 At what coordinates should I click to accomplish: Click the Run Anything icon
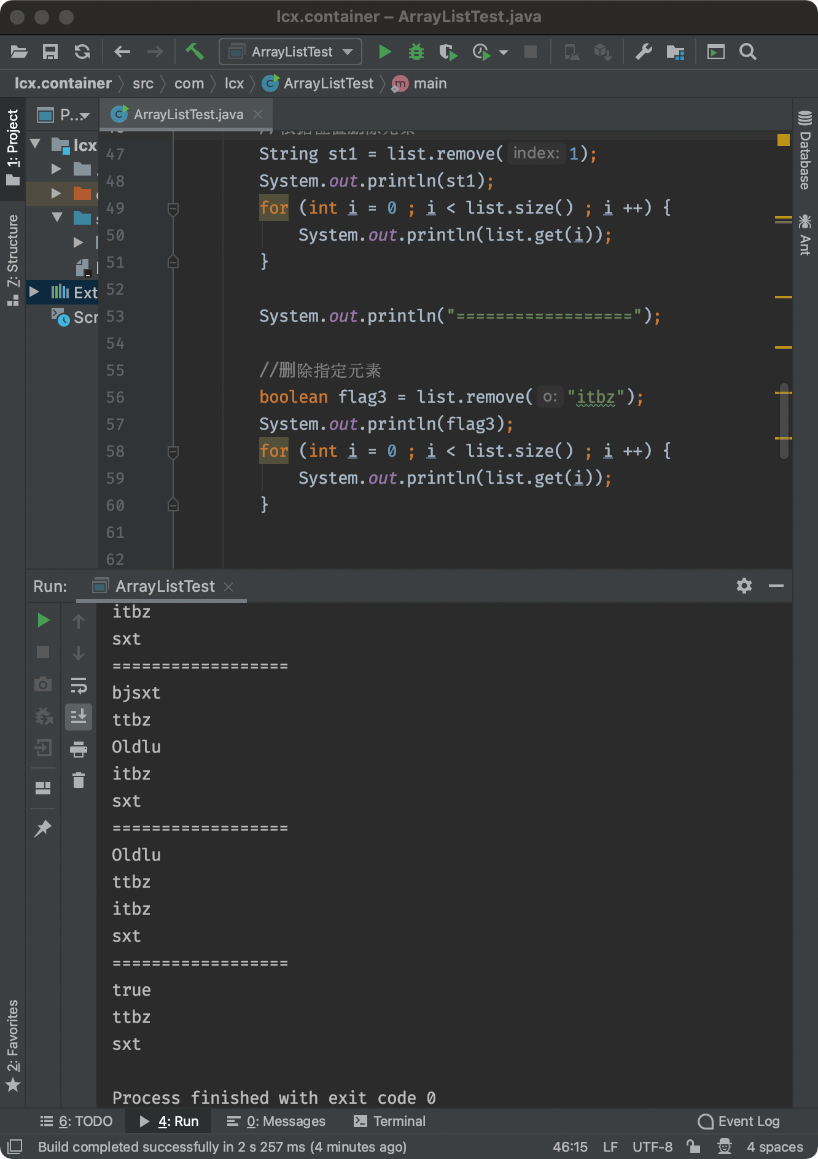[x=716, y=52]
